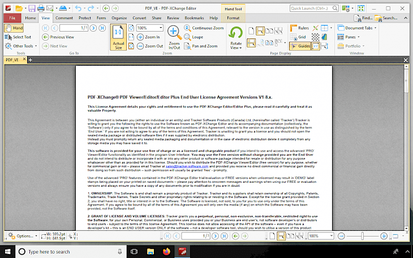
Task: Click the Select Text tool
Action: 18,37
